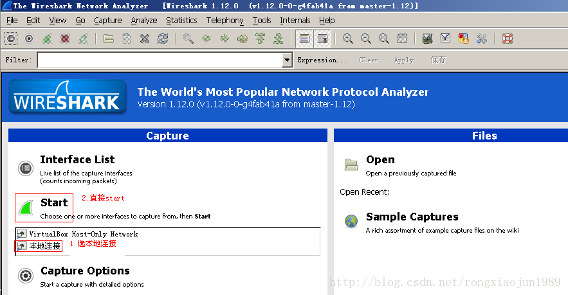Viewport: 568px width, 295px height.
Task: Open the Analyze menu
Action: (144, 21)
